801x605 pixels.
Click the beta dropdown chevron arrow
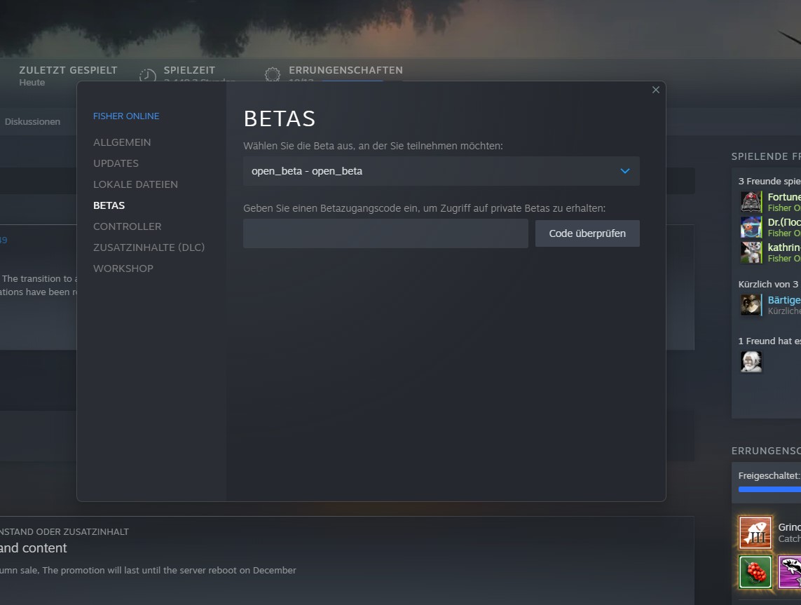tap(625, 171)
